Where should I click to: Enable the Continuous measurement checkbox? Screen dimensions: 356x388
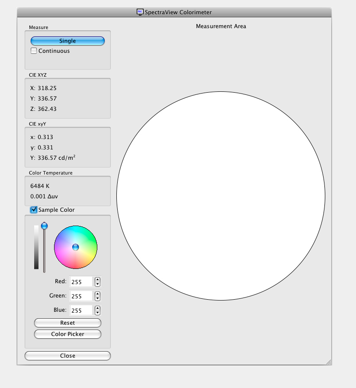(34, 51)
